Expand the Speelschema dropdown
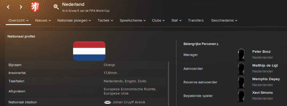The image size is (287, 106). pos(133,20)
